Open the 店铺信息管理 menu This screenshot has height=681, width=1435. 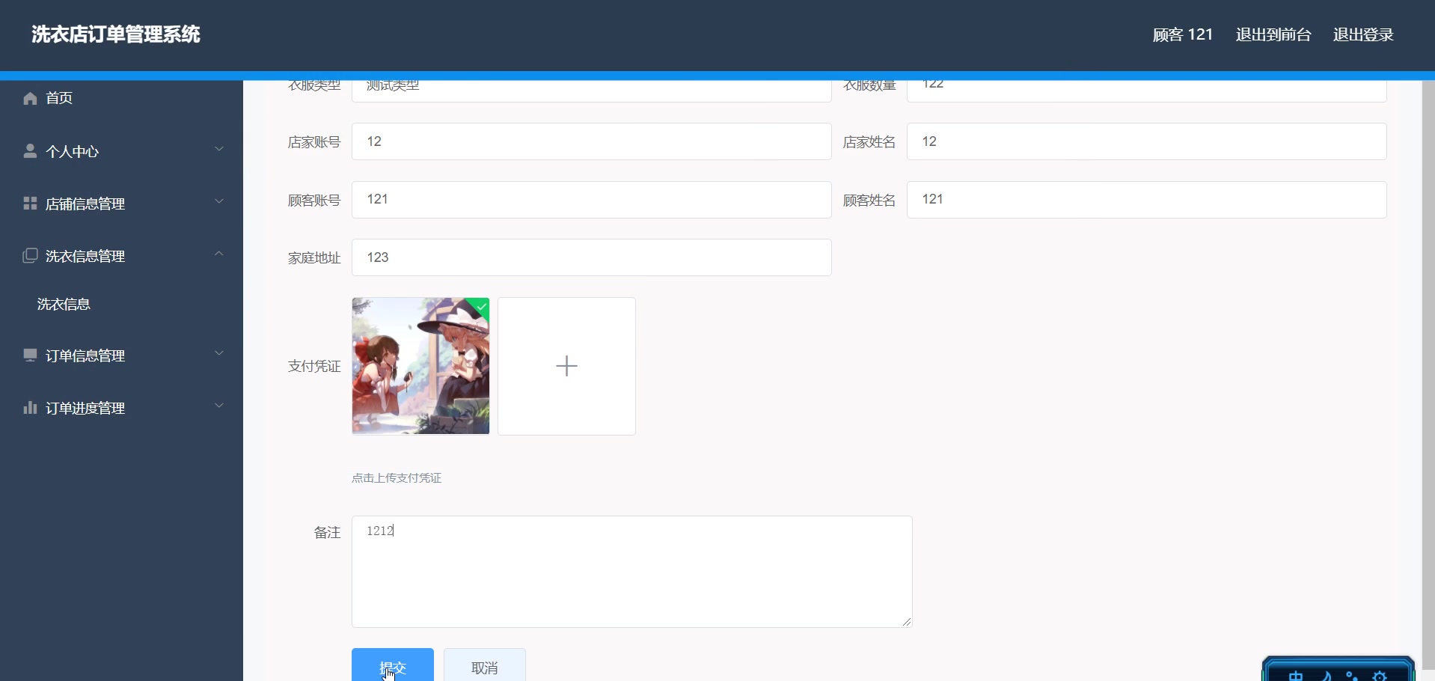121,204
